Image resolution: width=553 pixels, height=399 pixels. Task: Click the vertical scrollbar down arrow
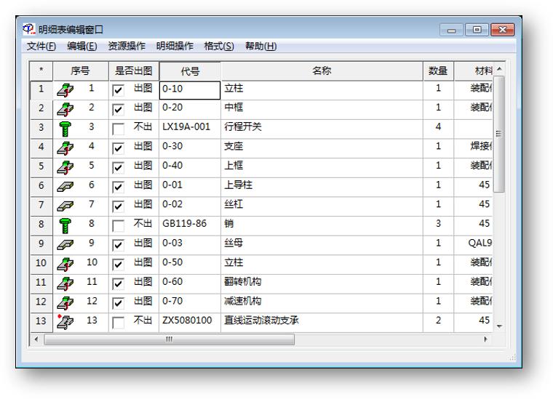499,326
